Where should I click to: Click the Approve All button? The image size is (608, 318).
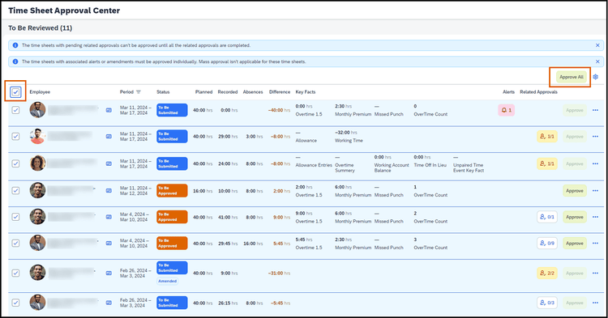click(x=572, y=77)
